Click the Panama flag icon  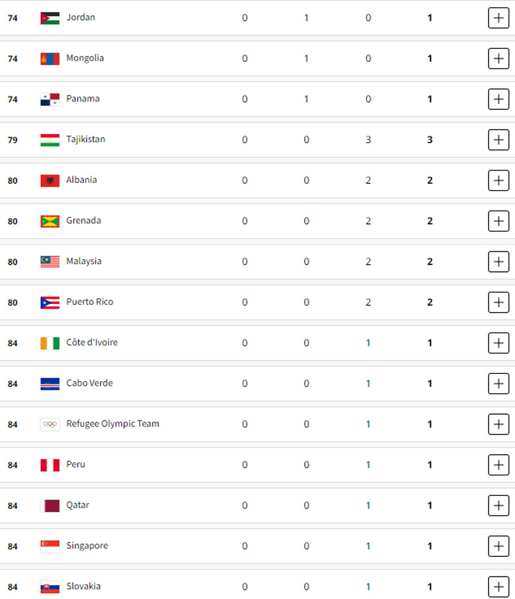click(x=49, y=99)
